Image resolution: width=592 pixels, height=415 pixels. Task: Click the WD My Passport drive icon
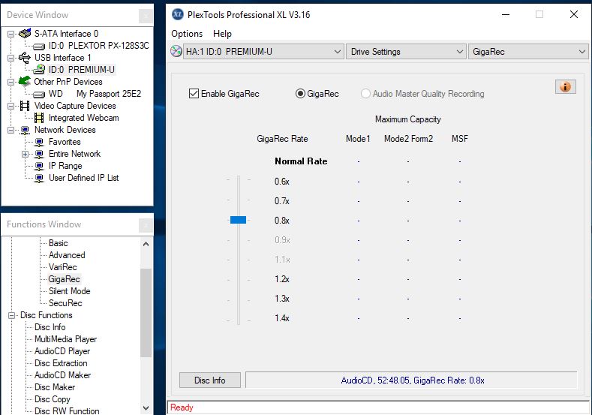pos(39,94)
